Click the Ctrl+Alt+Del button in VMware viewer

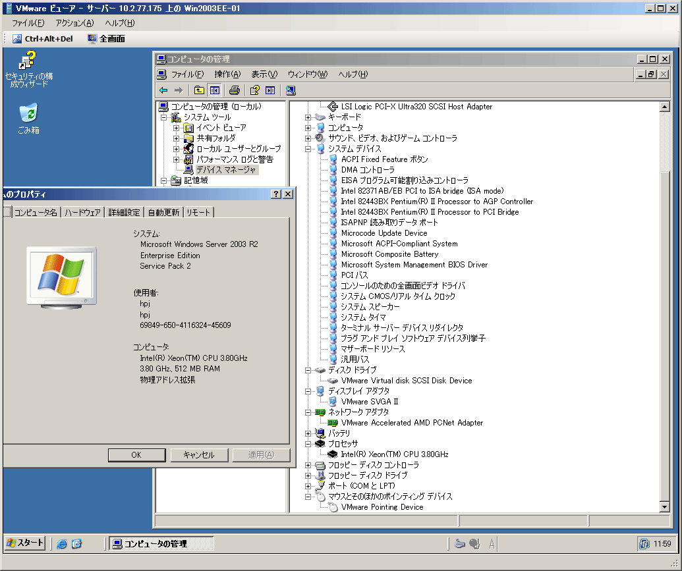pos(42,39)
